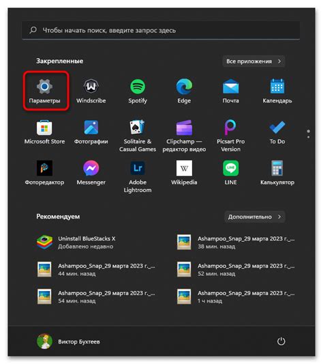Open the power button menu
The height and width of the screenshot is (364, 323).
point(281,341)
